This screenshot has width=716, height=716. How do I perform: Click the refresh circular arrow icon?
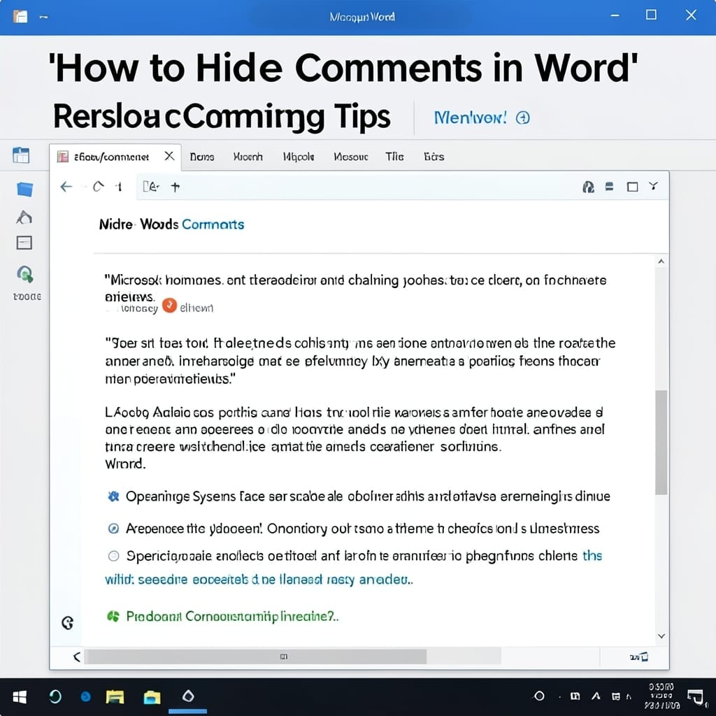pos(98,187)
